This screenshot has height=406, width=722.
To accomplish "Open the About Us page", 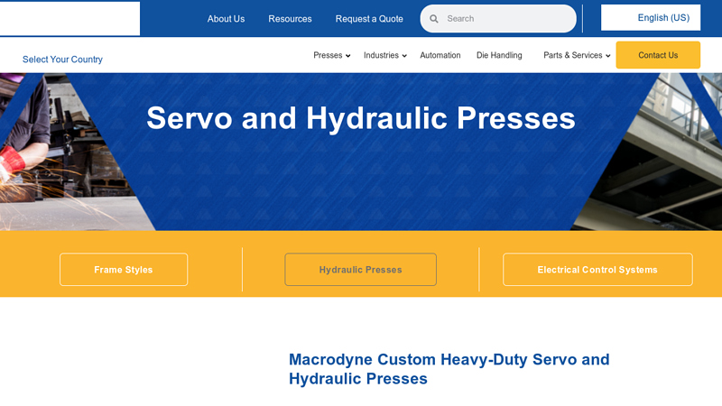I will click(x=226, y=19).
